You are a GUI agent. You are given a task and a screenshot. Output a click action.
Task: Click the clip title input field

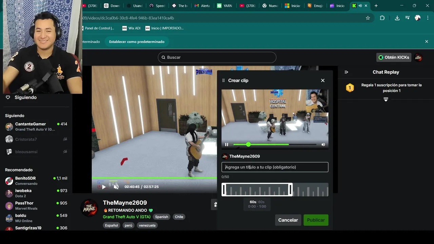[275, 167]
